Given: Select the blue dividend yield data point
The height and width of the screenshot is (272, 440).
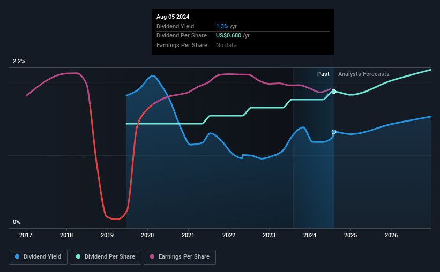Looking at the screenshot, I should pyautogui.click(x=334, y=132).
